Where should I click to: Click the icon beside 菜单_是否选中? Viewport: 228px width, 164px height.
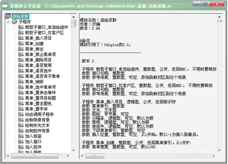point(21,71)
